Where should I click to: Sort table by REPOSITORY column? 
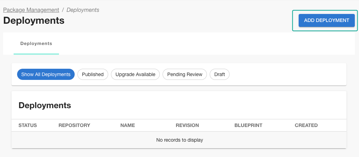pyautogui.click(x=74, y=125)
